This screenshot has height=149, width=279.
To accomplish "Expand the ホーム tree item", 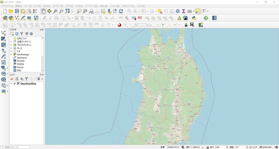I will (11, 48).
